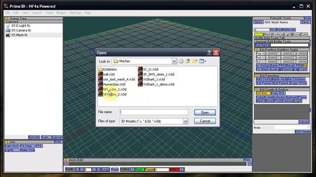Screen dimensions: 316x177
Task: Select SC_t1.n3d file icon
Action: (x=140, y=69)
